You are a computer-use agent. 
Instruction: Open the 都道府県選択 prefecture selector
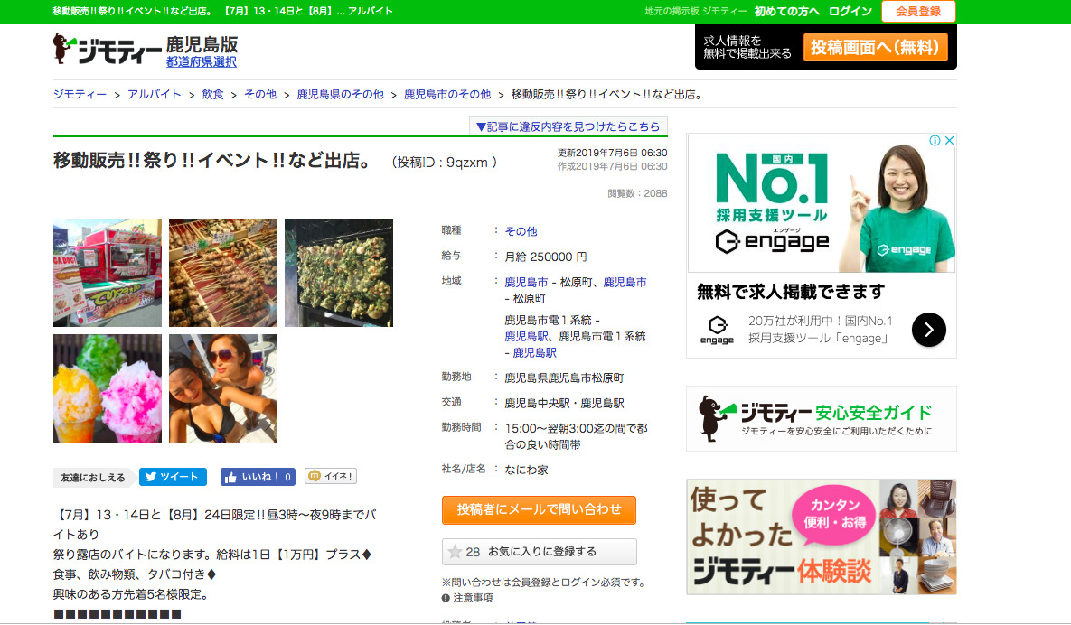tap(201, 62)
